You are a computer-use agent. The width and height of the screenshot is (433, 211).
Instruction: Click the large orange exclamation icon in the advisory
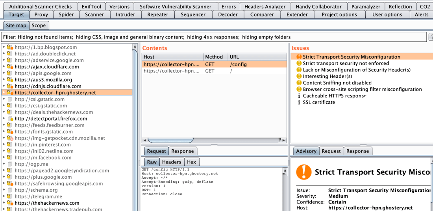(304, 172)
